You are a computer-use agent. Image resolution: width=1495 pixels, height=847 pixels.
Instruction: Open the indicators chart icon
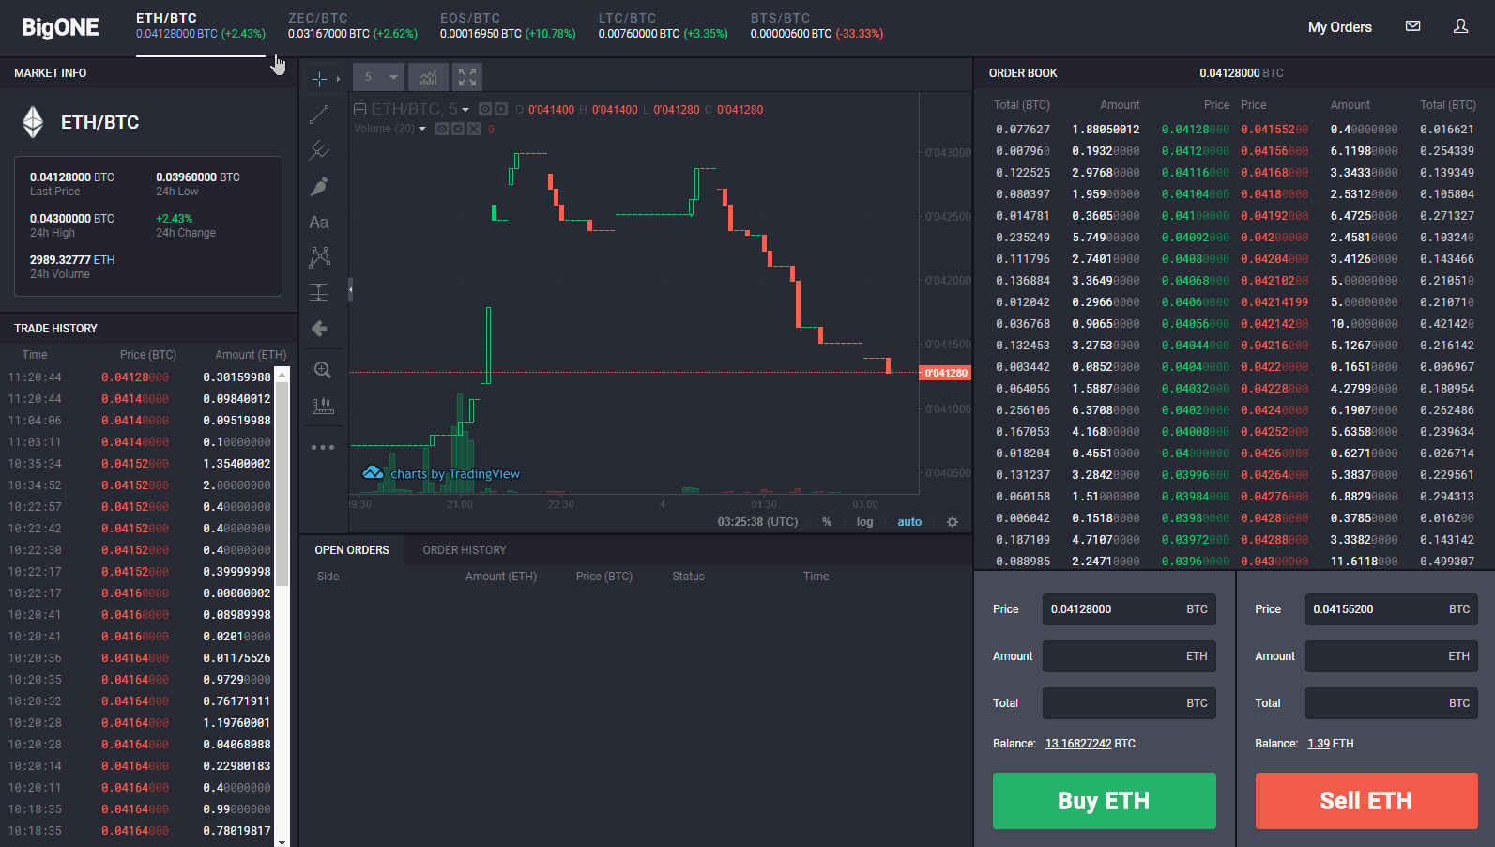pyautogui.click(x=428, y=77)
